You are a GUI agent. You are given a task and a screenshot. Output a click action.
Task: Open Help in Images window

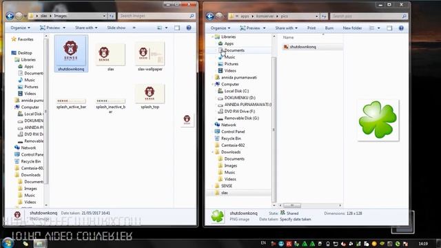[x=189, y=28]
